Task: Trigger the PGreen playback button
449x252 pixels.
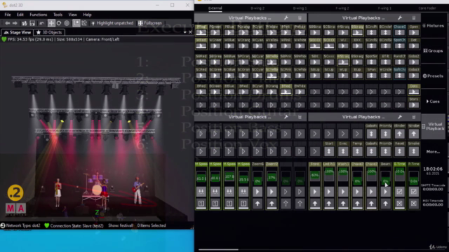Action: click(x=215, y=31)
